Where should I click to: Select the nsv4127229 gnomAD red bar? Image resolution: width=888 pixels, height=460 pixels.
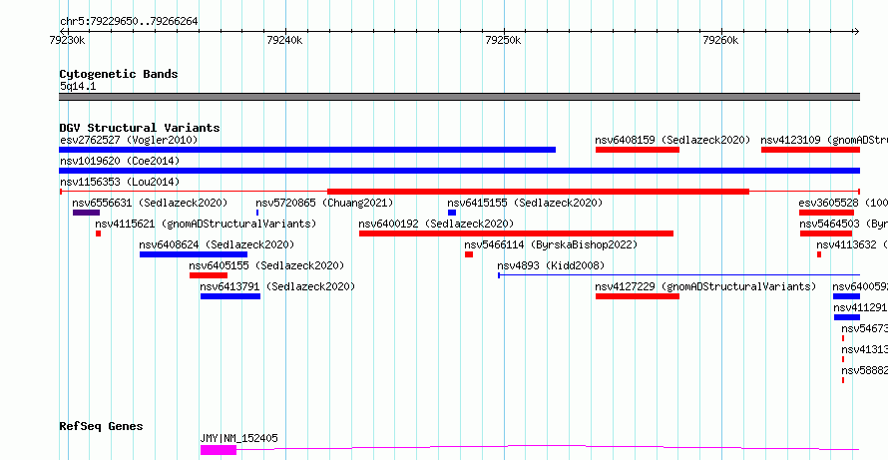(638, 296)
